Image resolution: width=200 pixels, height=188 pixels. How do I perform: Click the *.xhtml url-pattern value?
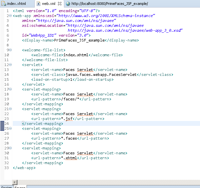point(69,158)
